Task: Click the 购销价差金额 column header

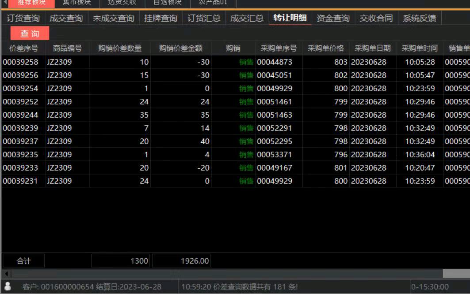Action: [x=180, y=48]
